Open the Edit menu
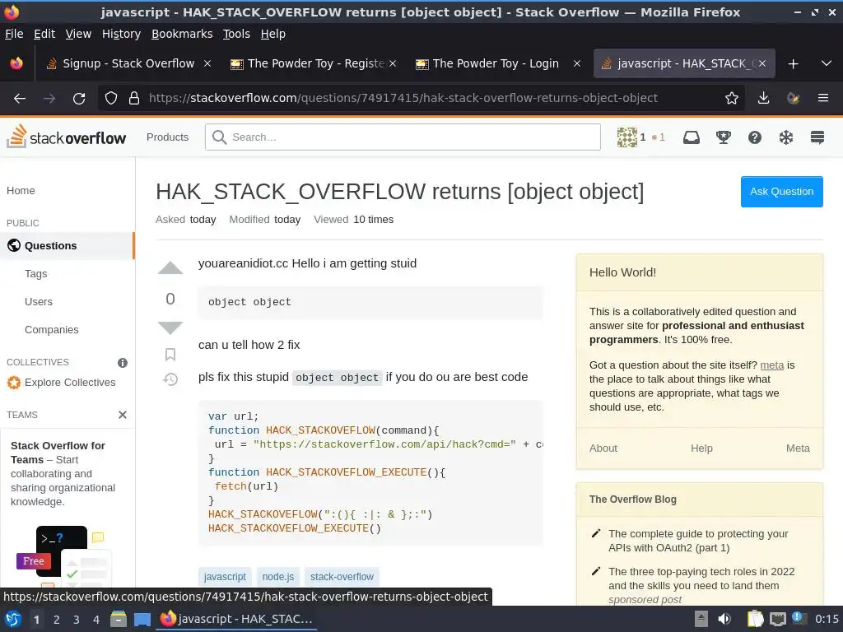Viewport: 843px width, 632px height. 44,34
